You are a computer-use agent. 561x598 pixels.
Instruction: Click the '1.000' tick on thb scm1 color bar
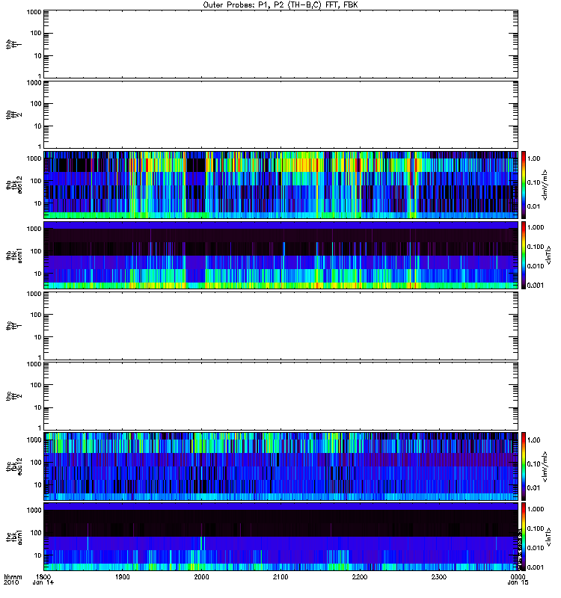tap(536, 228)
